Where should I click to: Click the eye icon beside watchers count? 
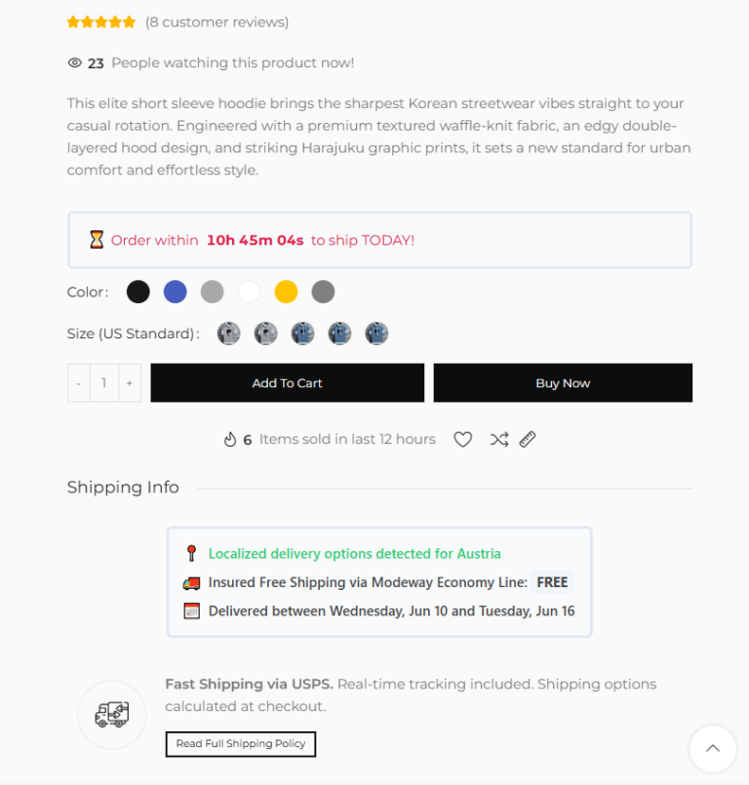(74, 62)
